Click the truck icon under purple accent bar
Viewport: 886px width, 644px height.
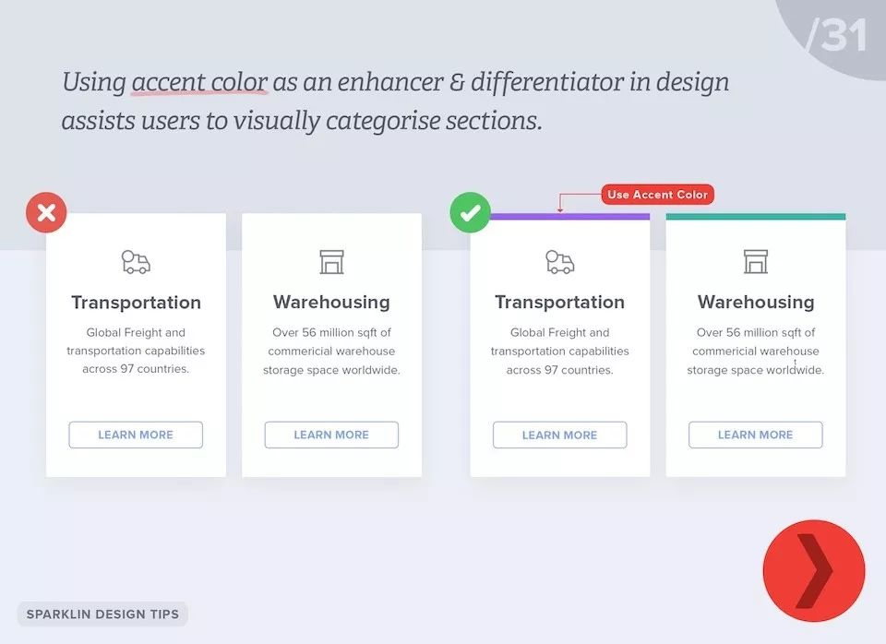[560, 262]
